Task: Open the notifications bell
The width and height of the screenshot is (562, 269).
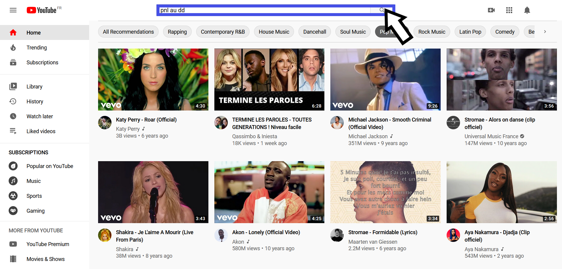Action: point(527,10)
